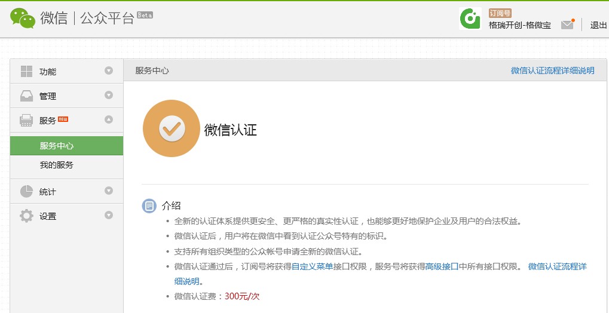This screenshot has width=609, height=313.
Task: Click the 功能 grid icon in sidebar
Action: coord(27,72)
